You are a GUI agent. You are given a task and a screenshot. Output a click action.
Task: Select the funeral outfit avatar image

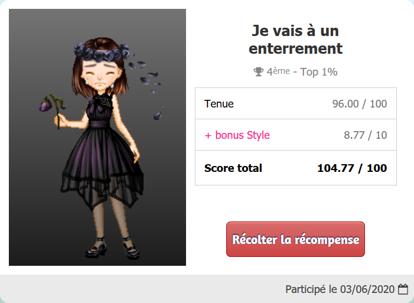point(97,137)
